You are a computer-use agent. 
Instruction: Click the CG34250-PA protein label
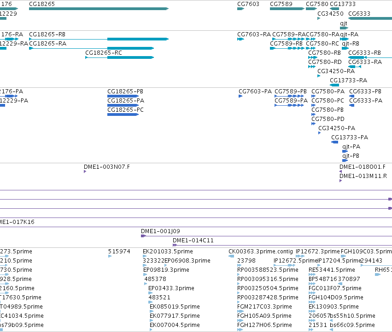(x=337, y=128)
